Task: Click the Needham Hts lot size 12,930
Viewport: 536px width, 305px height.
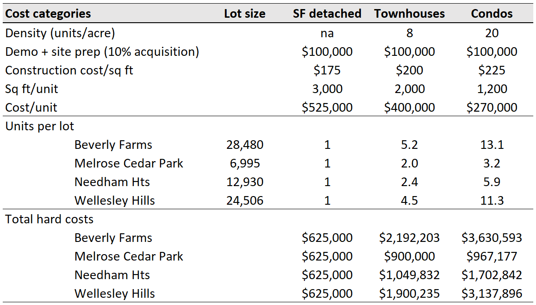Action: 245,182
